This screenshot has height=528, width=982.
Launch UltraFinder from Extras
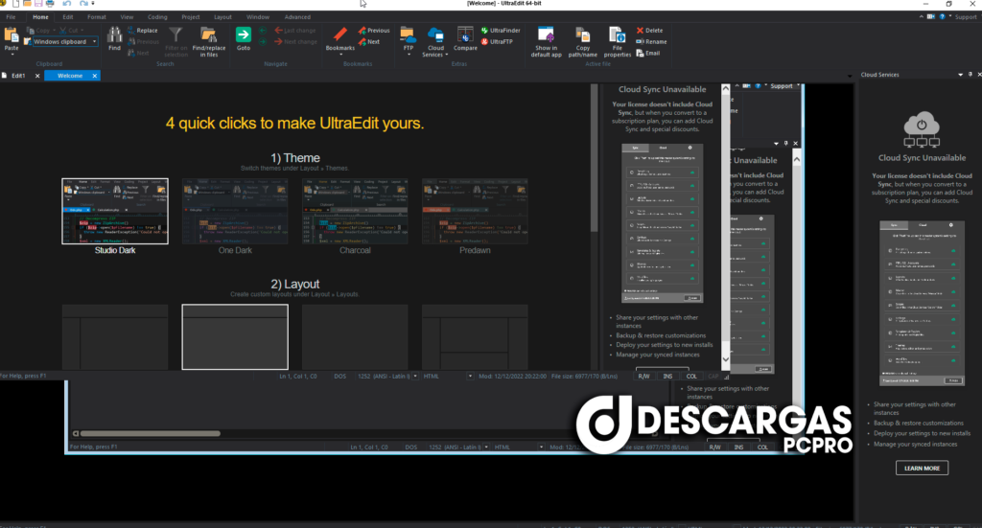point(501,30)
